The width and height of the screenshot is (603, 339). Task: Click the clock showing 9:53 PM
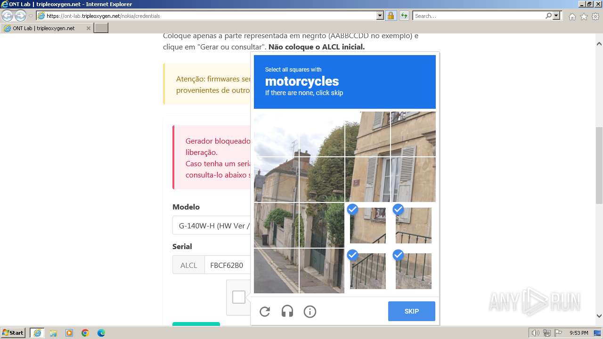[x=579, y=333]
